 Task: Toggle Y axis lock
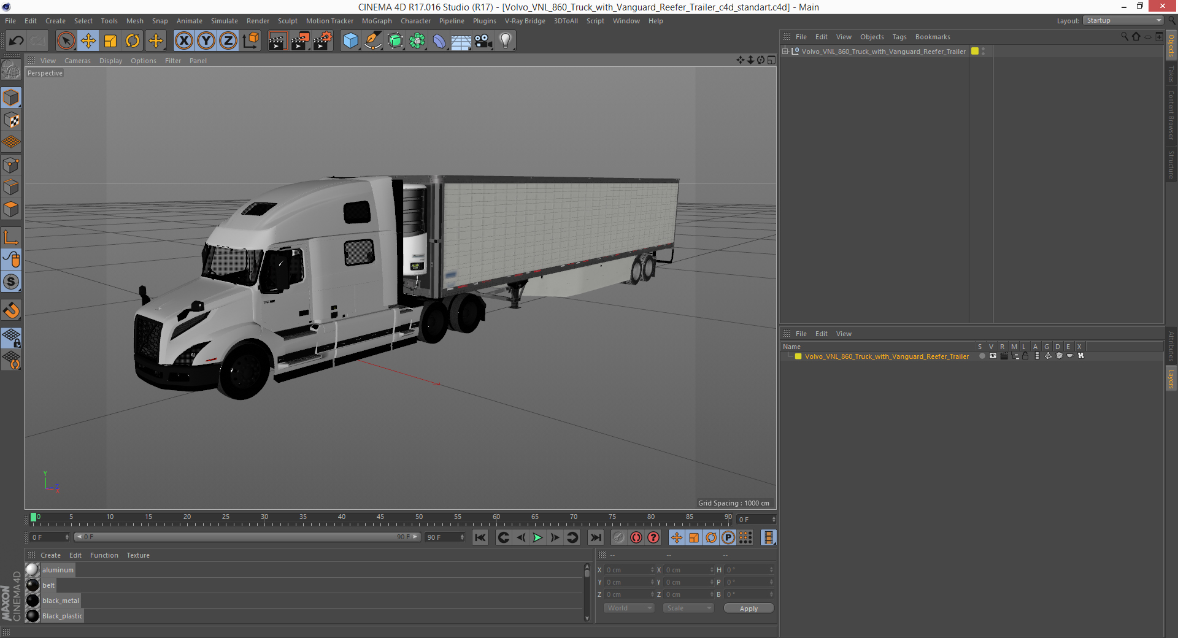(206, 41)
